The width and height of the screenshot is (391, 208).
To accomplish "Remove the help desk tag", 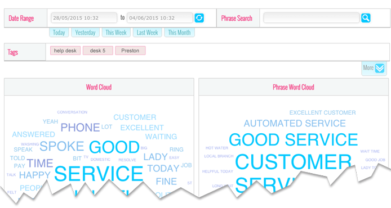I will point(65,51).
